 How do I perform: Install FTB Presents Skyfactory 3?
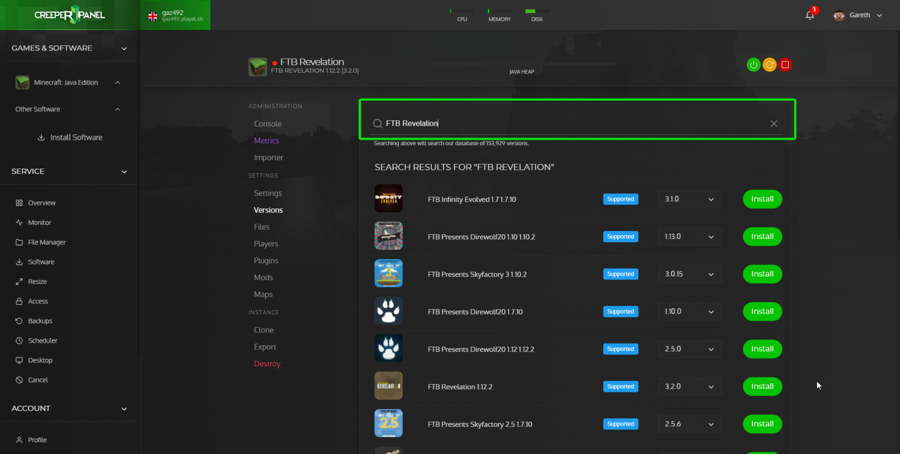click(762, 274)
